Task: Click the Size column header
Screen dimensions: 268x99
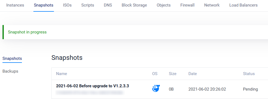Action: 173,74
